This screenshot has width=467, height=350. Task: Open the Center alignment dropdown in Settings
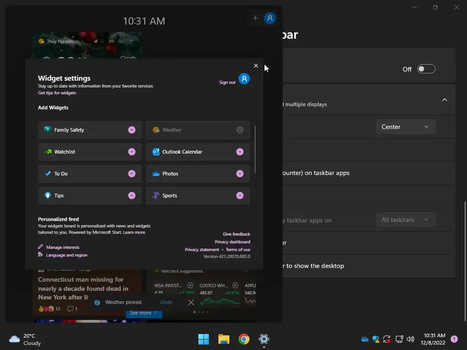405,127
